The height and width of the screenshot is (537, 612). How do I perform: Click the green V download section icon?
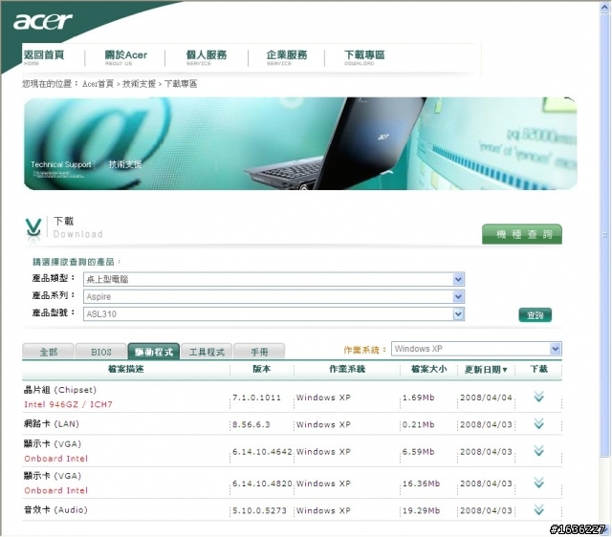(x=33, y=227)
